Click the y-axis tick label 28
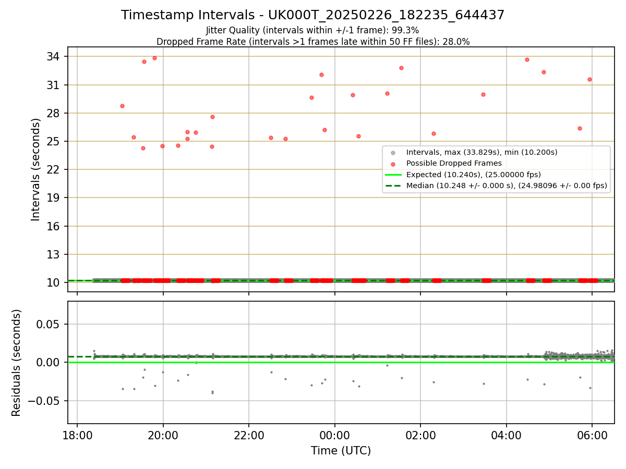Screen dimensions: 626x469 pos(54,113)
